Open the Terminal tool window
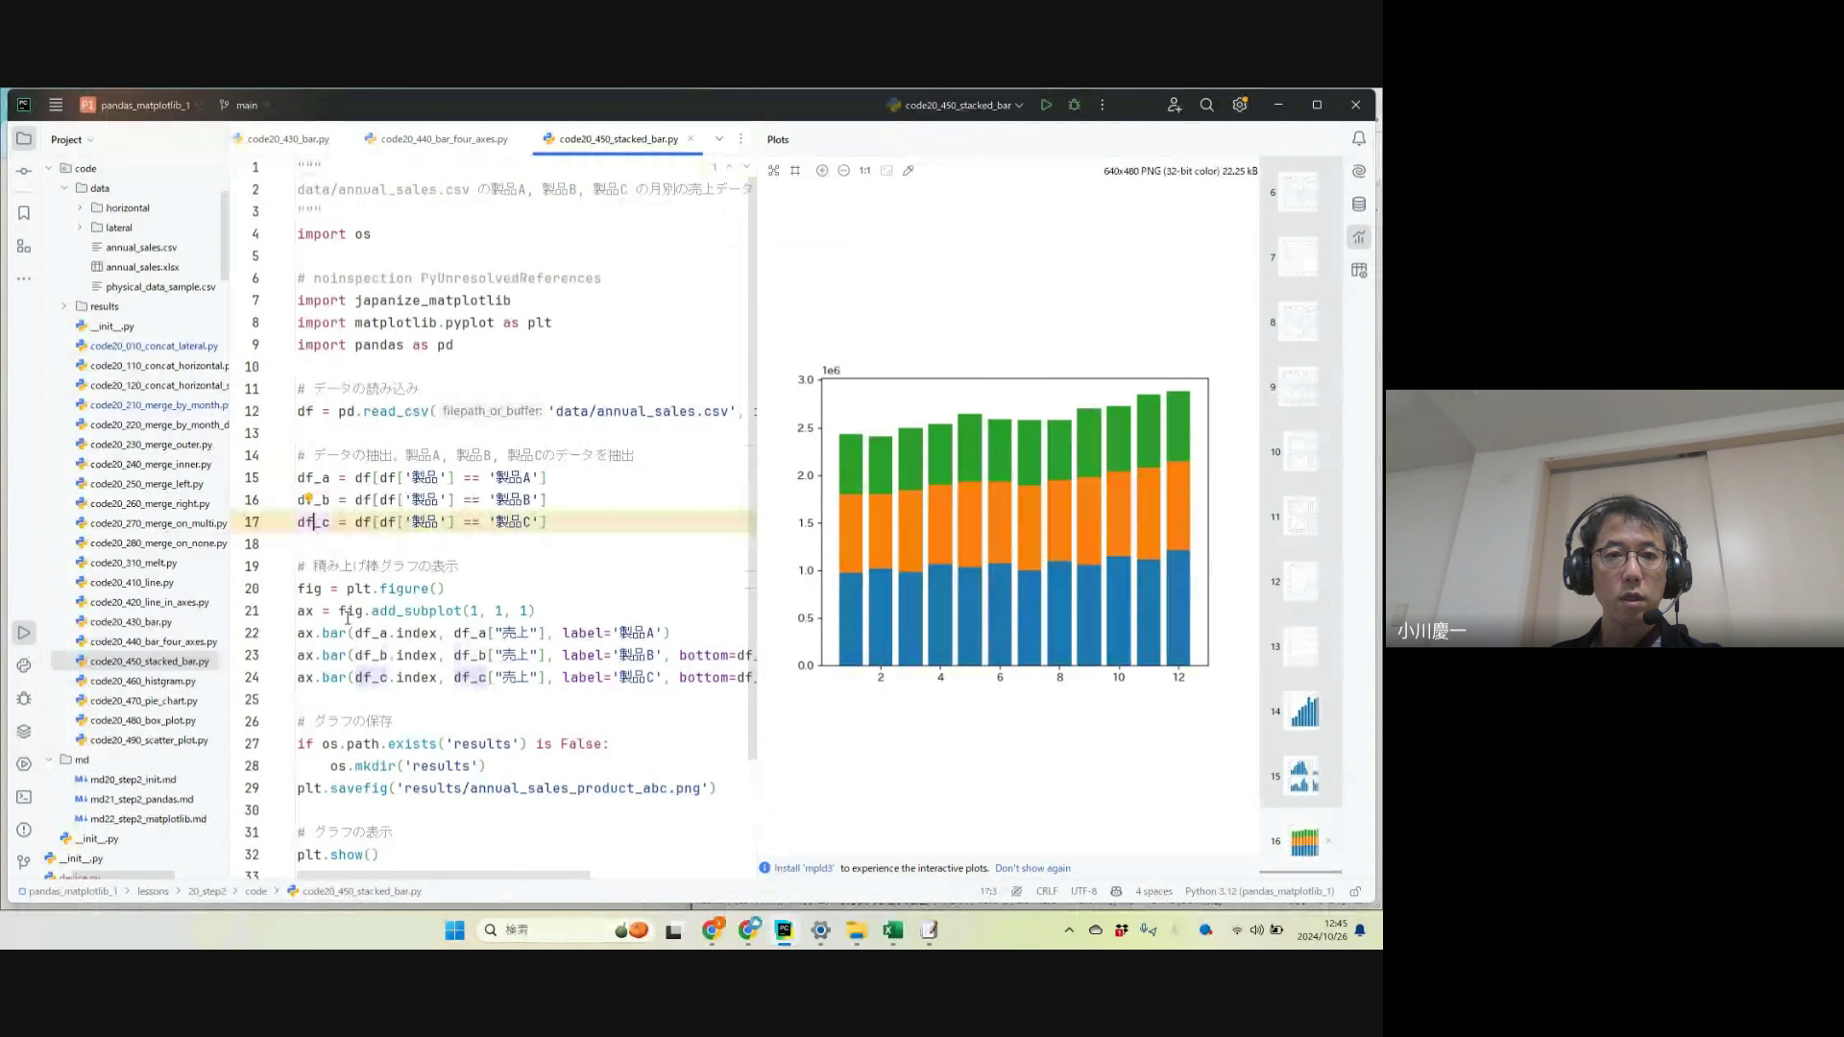This screenshot has width=1844, height=1037. point(24,797)
